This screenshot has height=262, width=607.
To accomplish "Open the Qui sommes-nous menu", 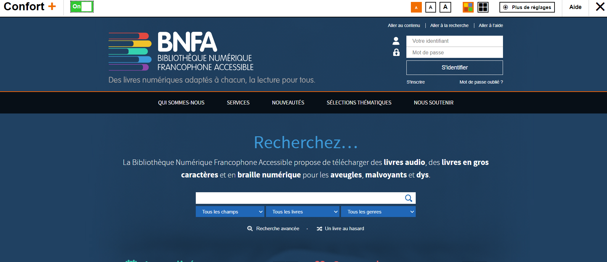I will tap(181, 103).
